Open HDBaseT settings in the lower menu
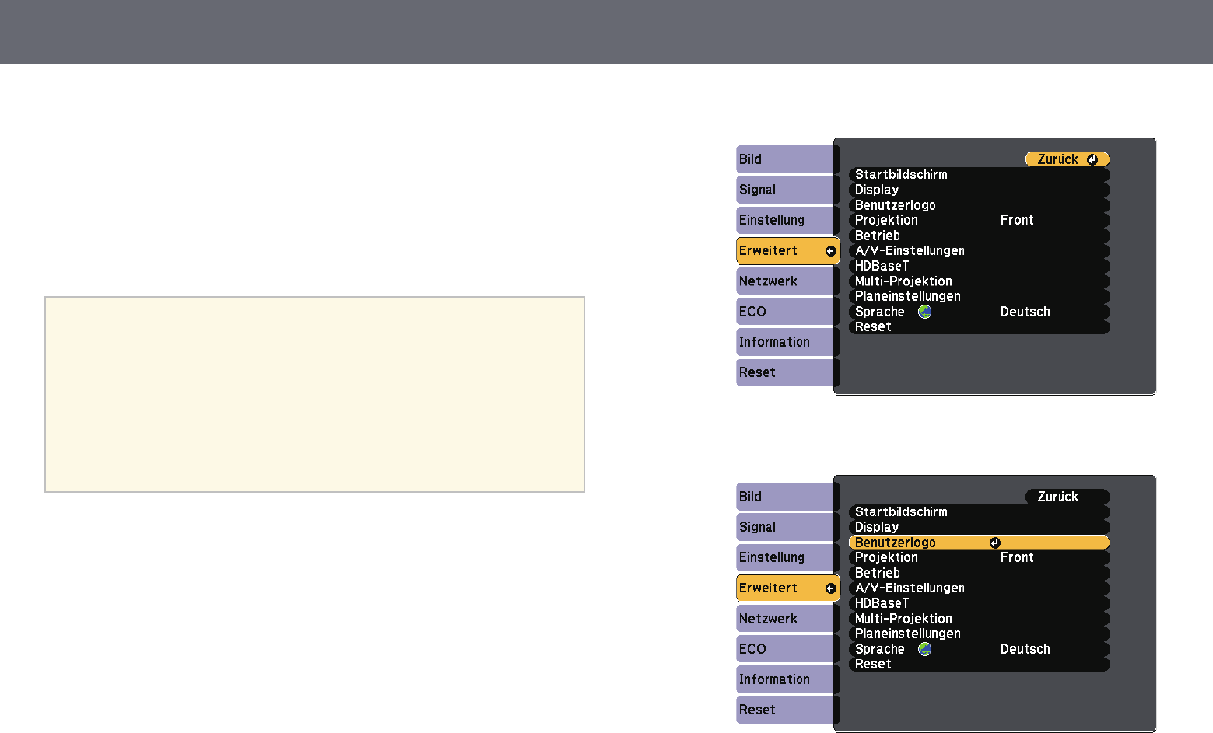The width and height of the screenshot is (1213, 733). [882, 603]
